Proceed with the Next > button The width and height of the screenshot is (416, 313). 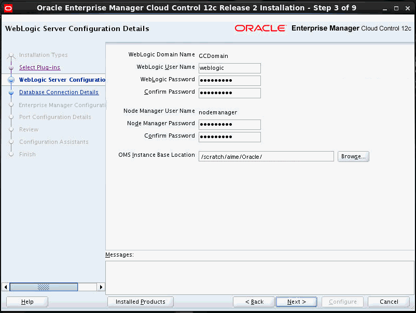pos(296,302)
